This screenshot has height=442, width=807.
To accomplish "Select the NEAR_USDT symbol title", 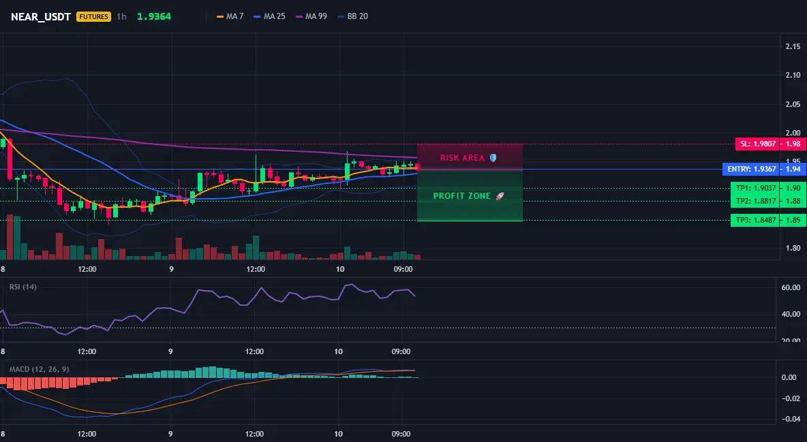I will pyautogui.click(x=41, y=16).
